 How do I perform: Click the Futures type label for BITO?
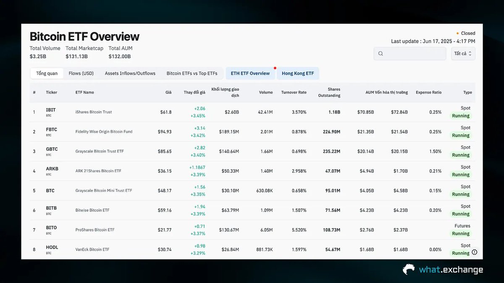coord(462,226)
